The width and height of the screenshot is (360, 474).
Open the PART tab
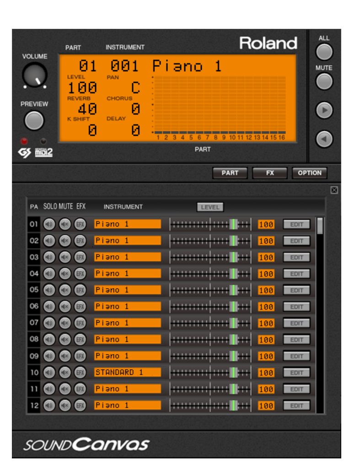click(x=230, y=173)
